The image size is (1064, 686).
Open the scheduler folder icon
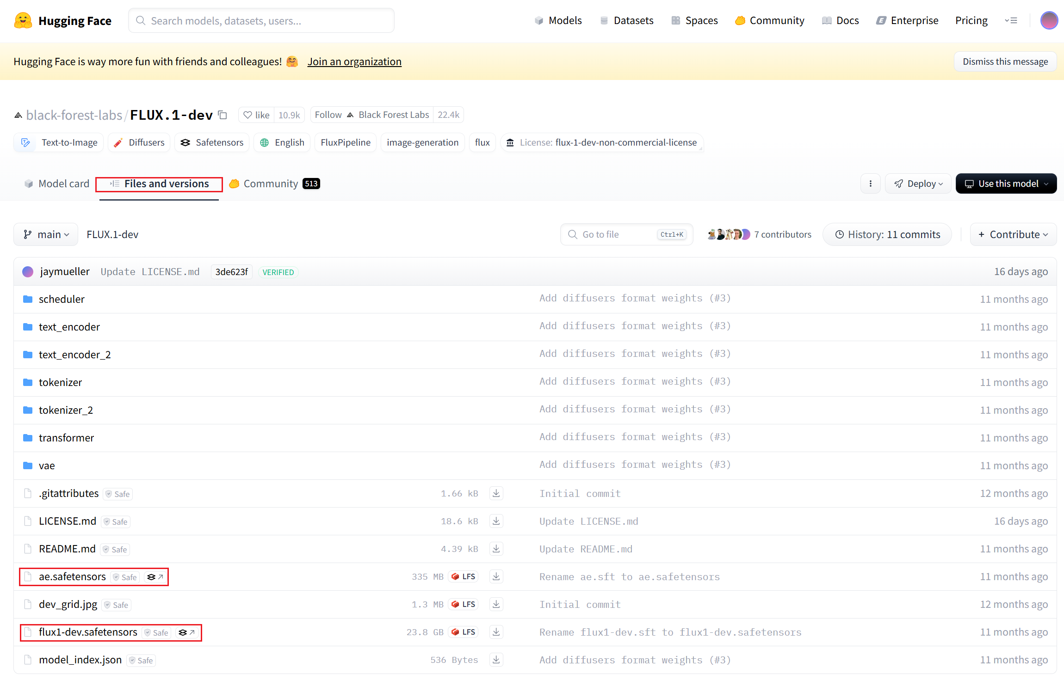pyautogui.click(x=28, y=299)
